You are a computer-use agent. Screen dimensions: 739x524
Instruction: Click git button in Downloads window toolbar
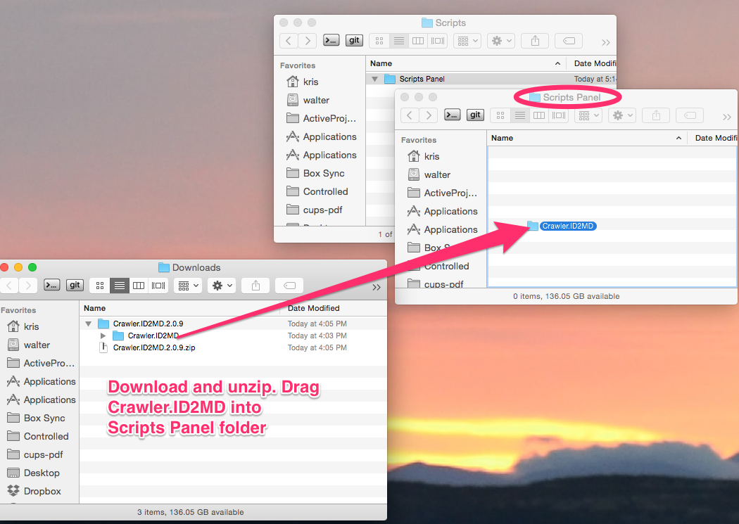[x=75, y=286]
